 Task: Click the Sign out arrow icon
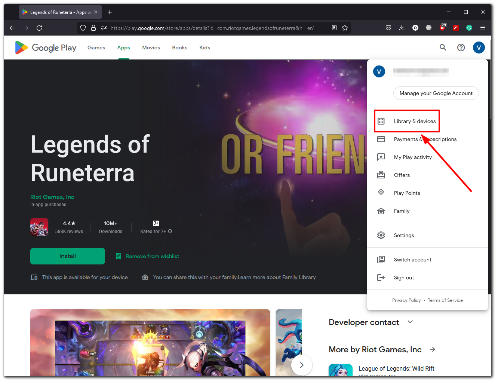point(381,278)
